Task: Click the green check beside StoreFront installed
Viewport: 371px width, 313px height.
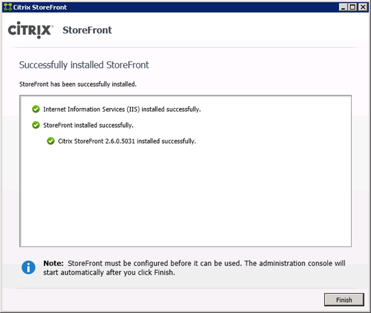Action: coord(36,125)
